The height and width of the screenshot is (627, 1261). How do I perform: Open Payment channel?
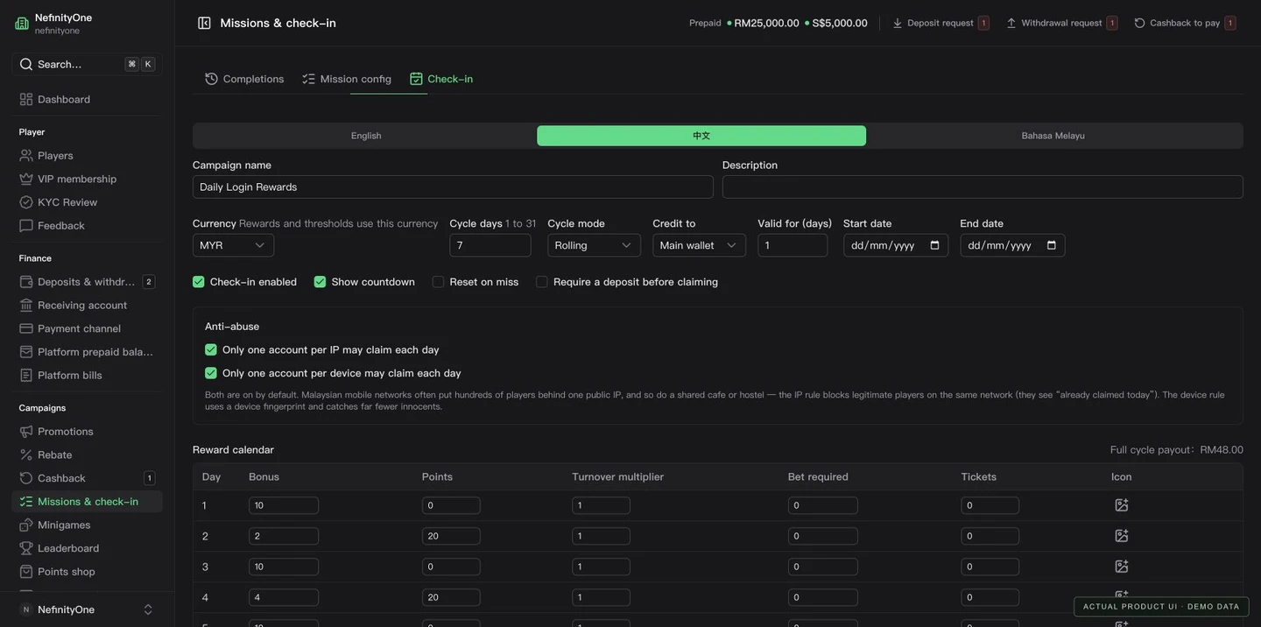(88, 328)
